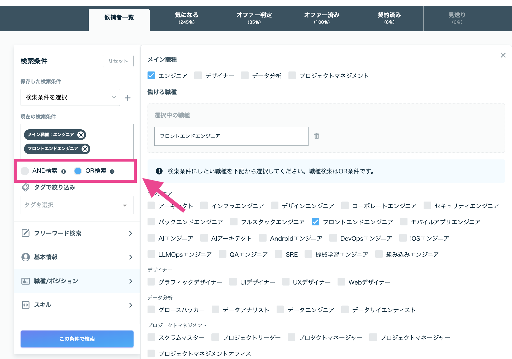Check the プロジェクトマネジメント main job checkbox
512x359 pixels.
pyautogui.click(x=292, y=75)
